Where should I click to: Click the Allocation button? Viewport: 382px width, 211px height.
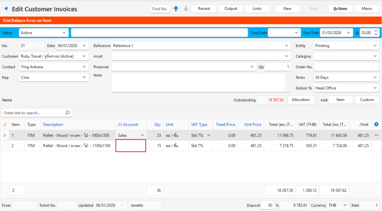(x=300, y=100)
